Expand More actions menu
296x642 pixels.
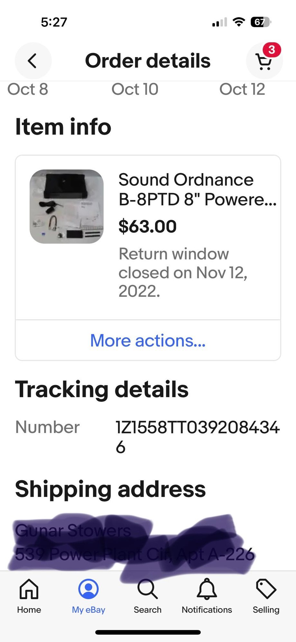(x=148, y=340)
